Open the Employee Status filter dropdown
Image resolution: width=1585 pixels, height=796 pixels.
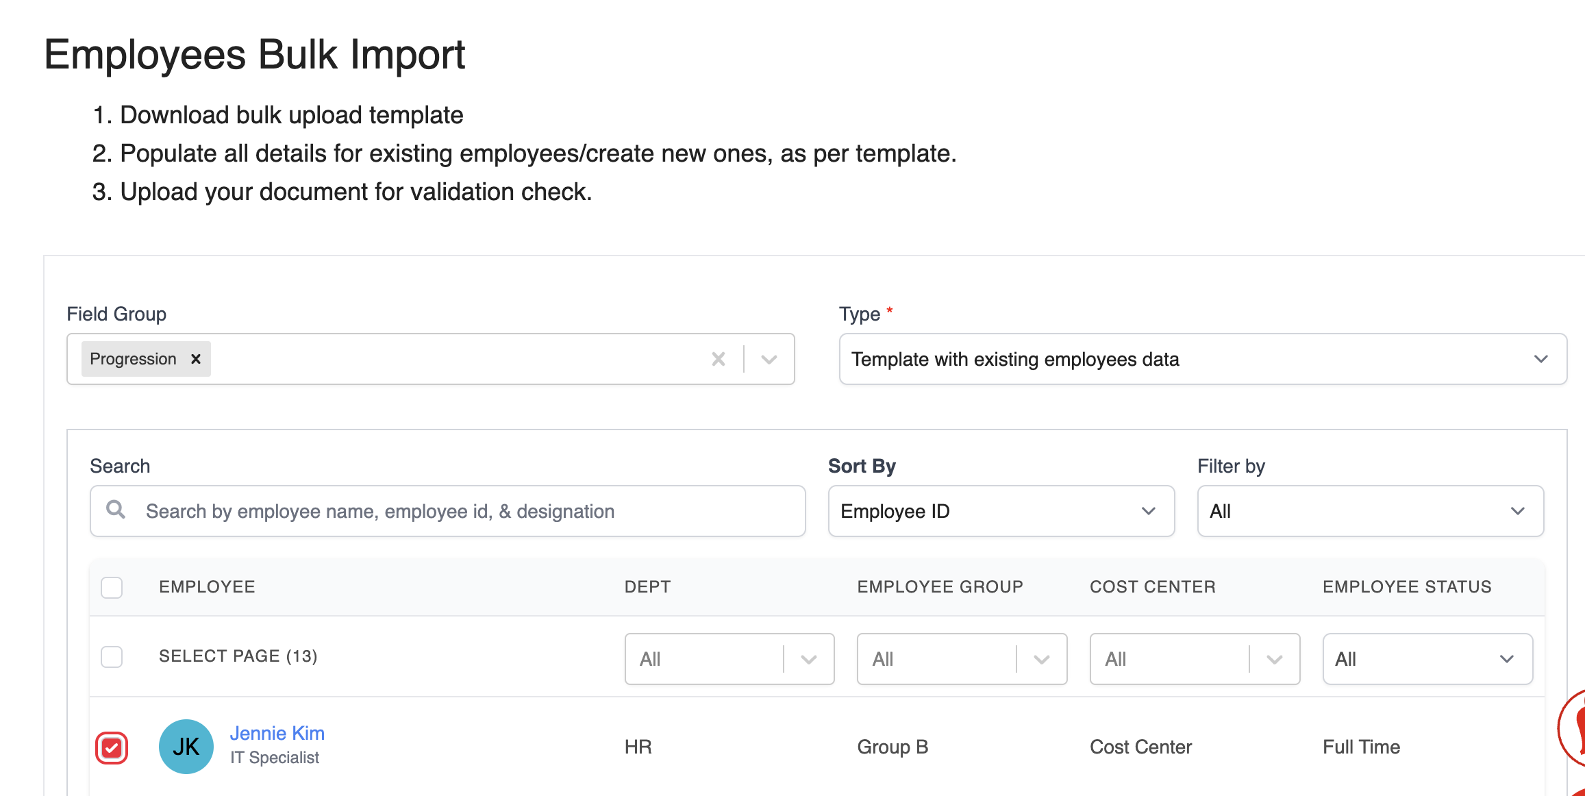tap(1427, 659)
